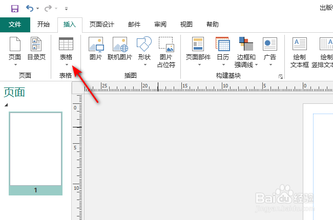Insert a catalog page with 目录页
Image resolution: width=333 pixels, height=220 pixels.
click(36, 49)
